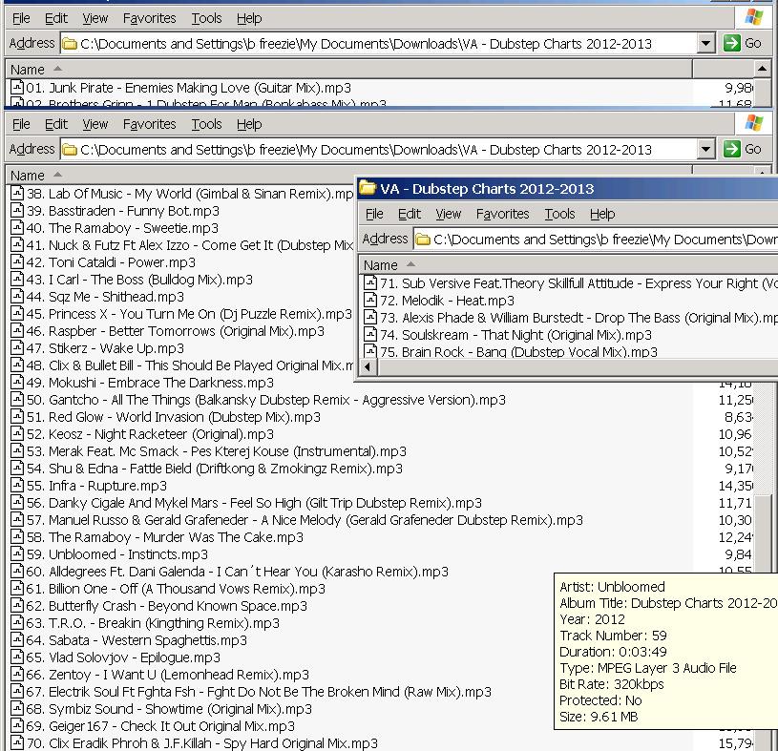This screenshot has width=778, height=751.
Task: Click the mp3 icon beside 59. Unbloomed - Instincts
Action: (17, 554)
